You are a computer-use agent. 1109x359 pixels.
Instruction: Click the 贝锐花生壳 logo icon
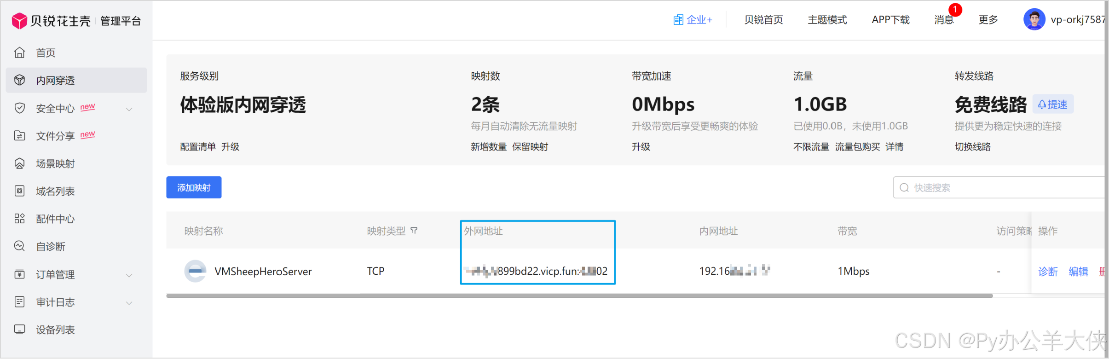point(19,20)
